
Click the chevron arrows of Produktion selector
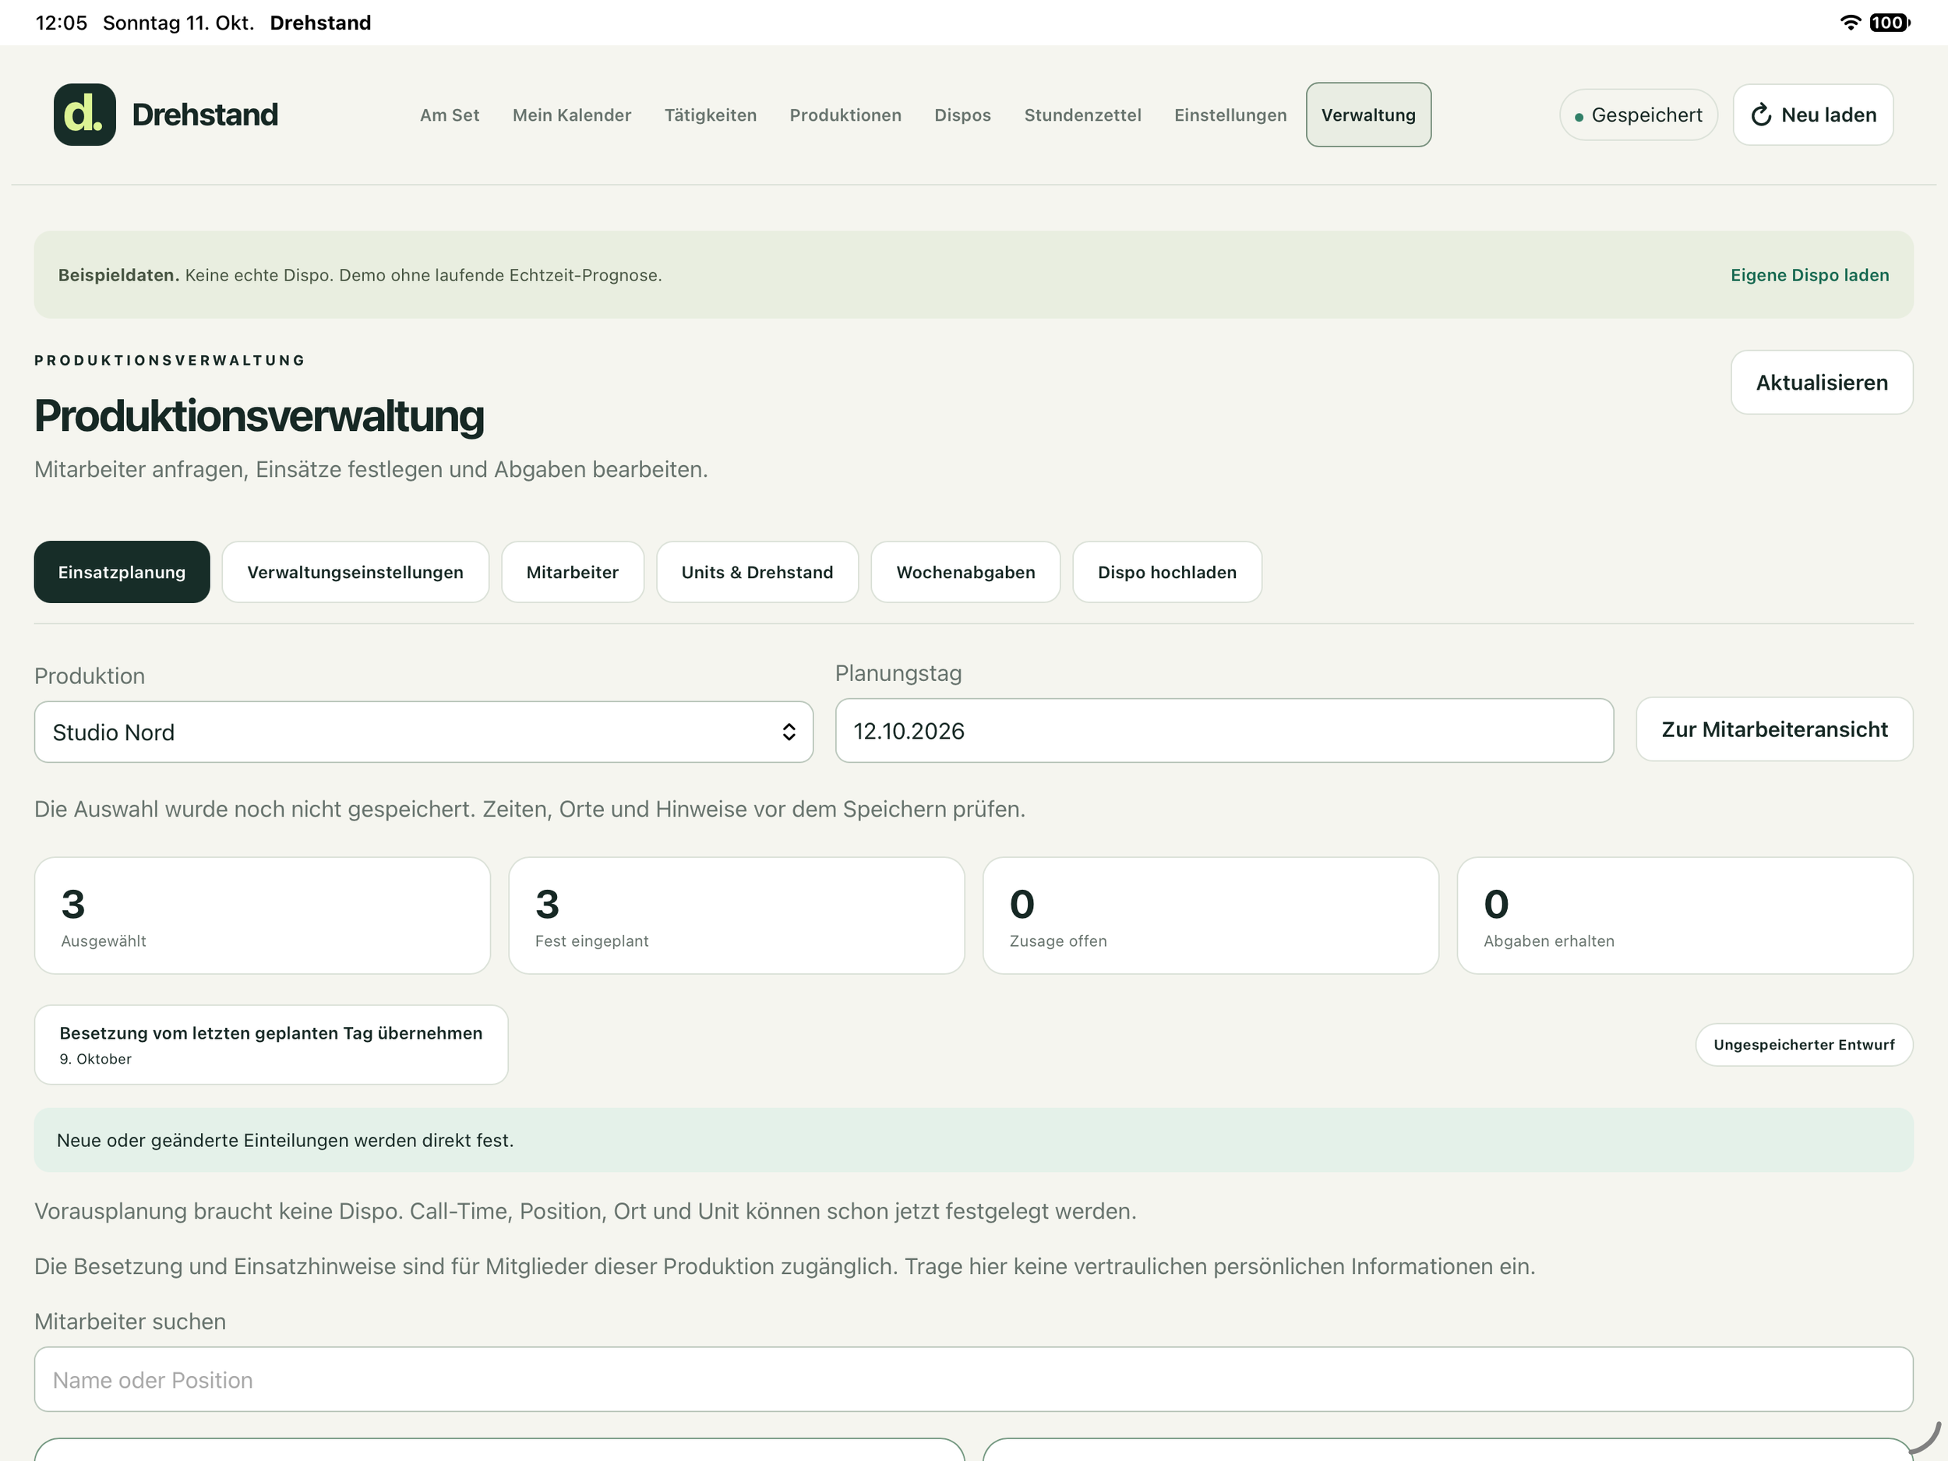pyautogui.click(x=789, y=732)
